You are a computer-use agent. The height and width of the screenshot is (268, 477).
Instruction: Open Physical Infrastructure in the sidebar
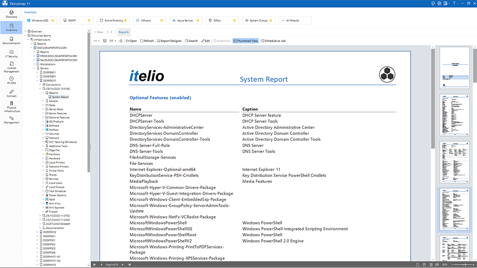click(x=11, y=107)
